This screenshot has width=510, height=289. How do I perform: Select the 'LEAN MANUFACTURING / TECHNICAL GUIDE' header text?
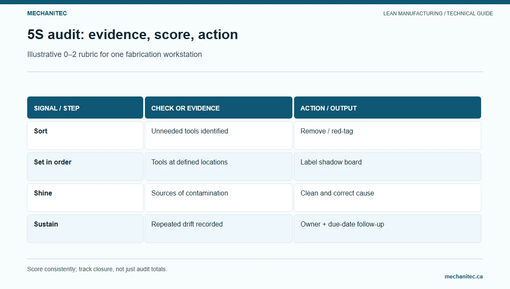click(x=438, y=14)
